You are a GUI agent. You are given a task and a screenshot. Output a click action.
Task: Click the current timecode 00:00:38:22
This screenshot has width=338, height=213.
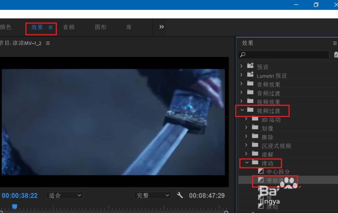pos(20,195)
